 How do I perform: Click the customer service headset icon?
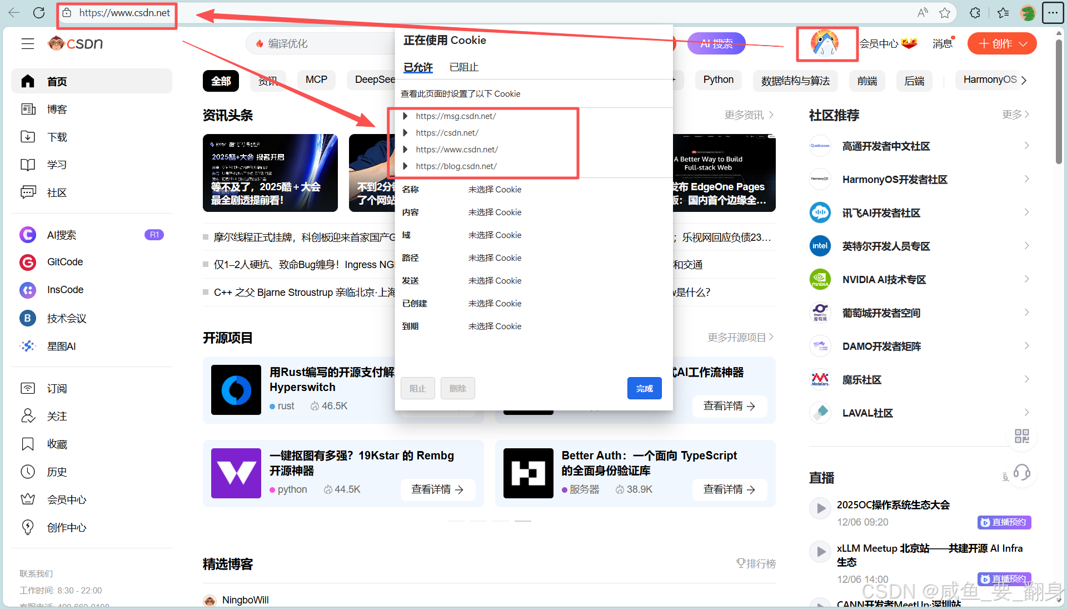[x=1021, y=473]
